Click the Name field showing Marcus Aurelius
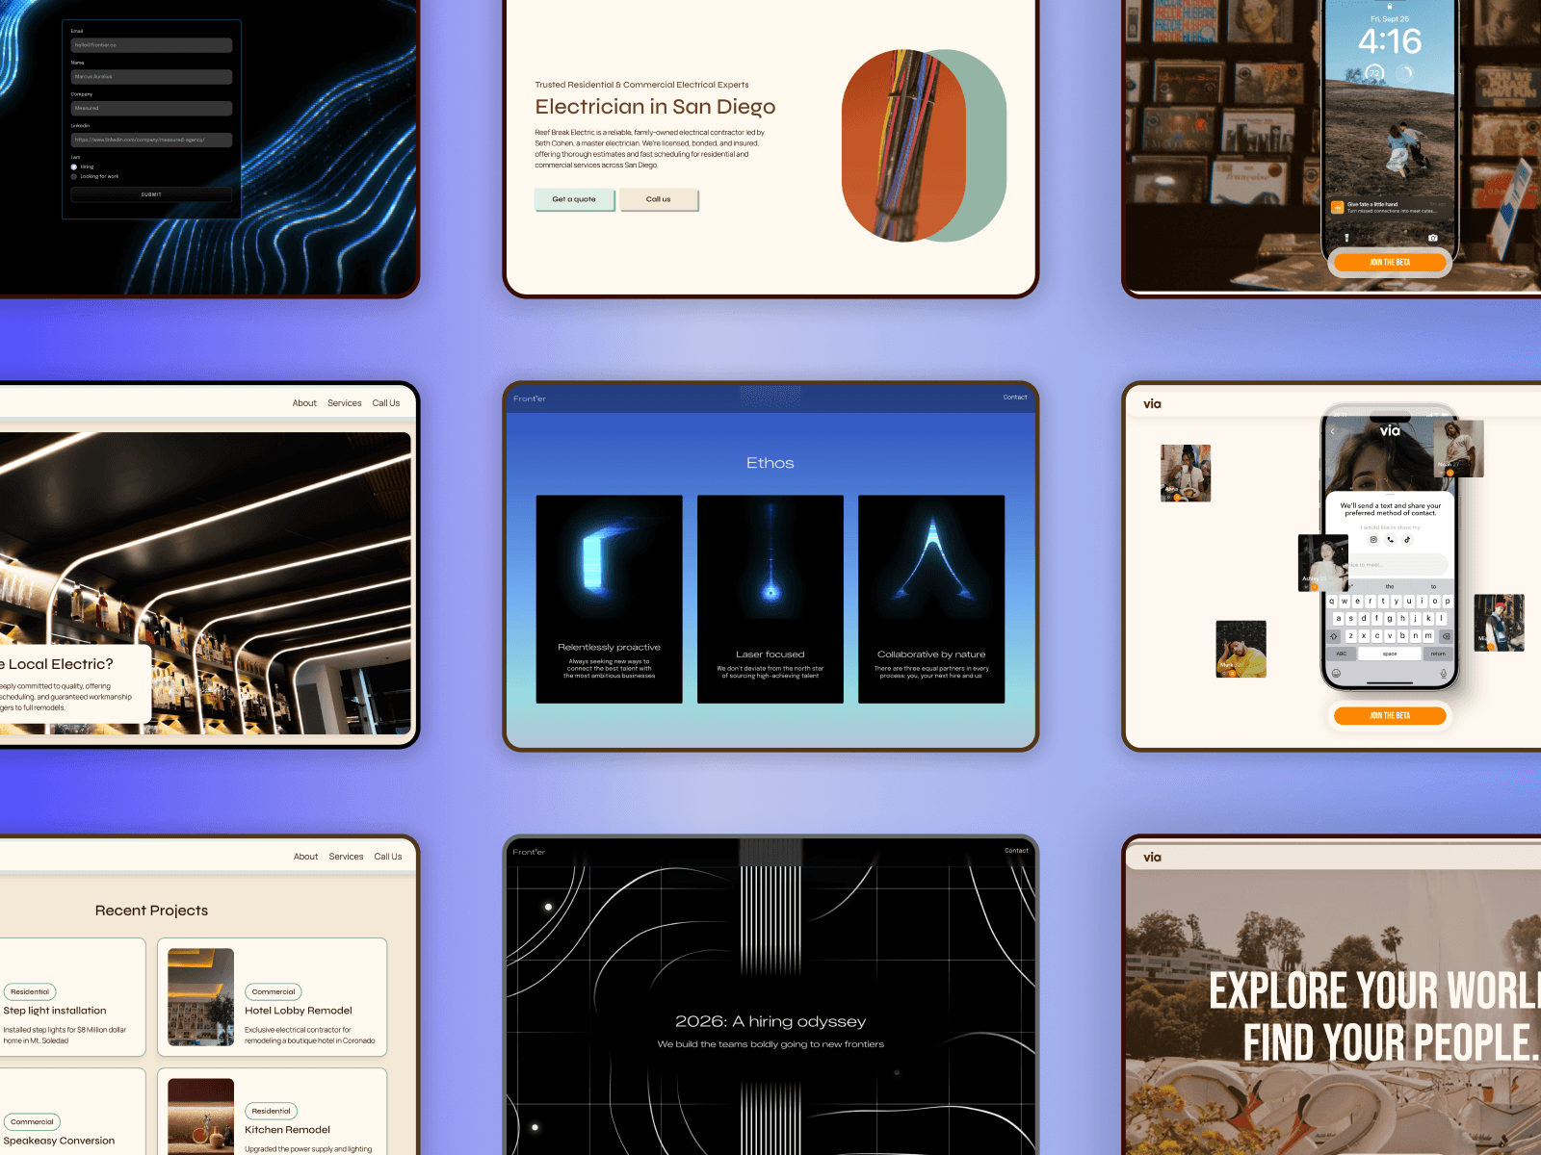The image size is (1541, 1155). pyautogui.click(x=151, y=77)
